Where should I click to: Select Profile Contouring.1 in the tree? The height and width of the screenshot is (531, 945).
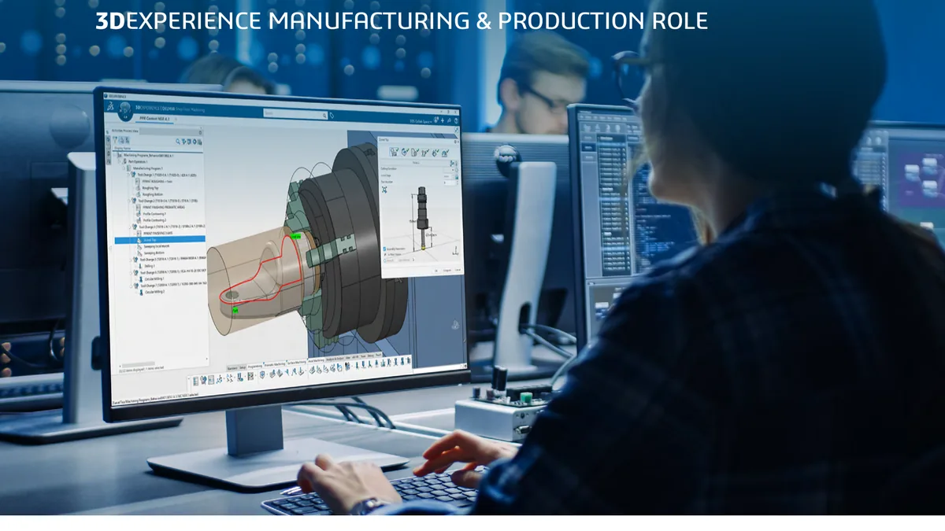(x=154, y=214)
